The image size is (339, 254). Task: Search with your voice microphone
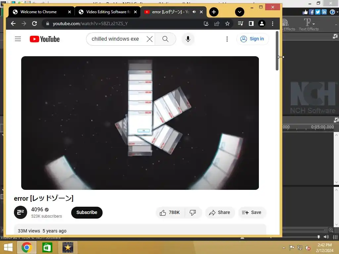point(188,39)
